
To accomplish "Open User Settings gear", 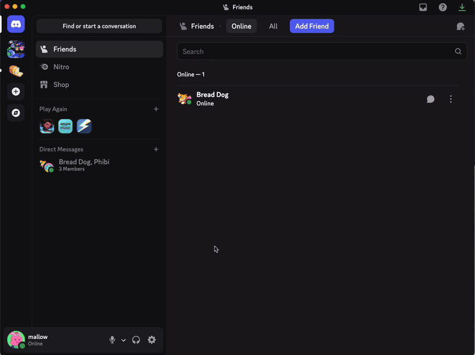I will click(x=151, y=340).
